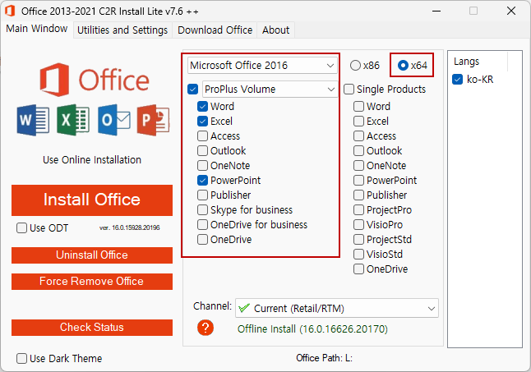Uncheck the ProPlus Volume suite checkbox

click(x=192, y=90)
